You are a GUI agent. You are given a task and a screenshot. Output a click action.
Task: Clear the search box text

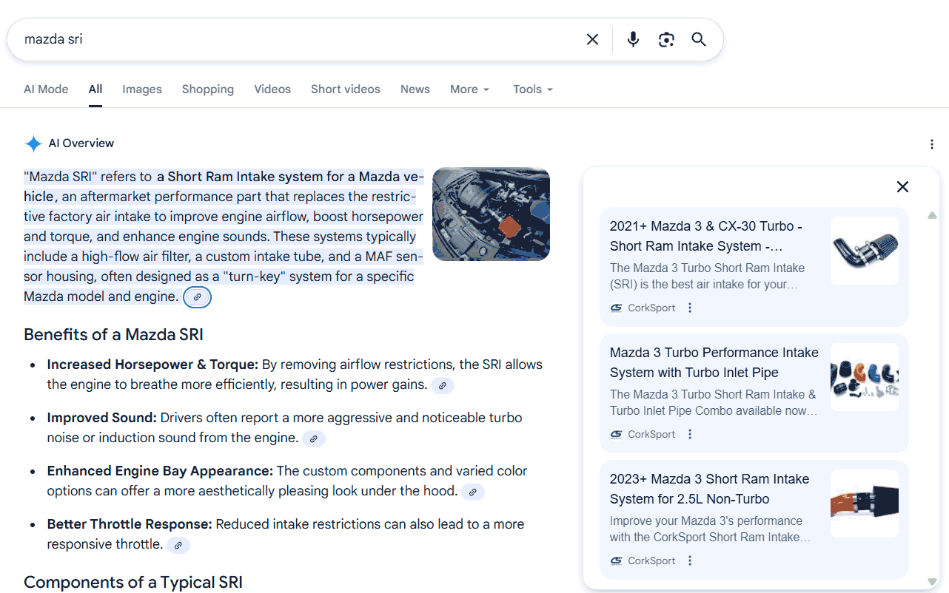pos(592,40)
